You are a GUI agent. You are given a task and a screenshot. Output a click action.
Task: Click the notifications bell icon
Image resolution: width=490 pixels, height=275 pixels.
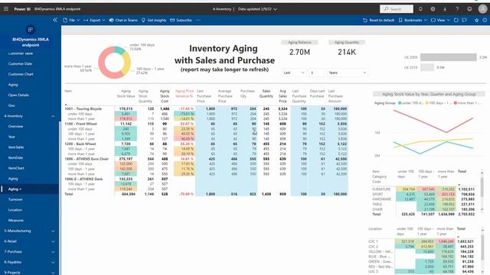(x=420, y=9)
